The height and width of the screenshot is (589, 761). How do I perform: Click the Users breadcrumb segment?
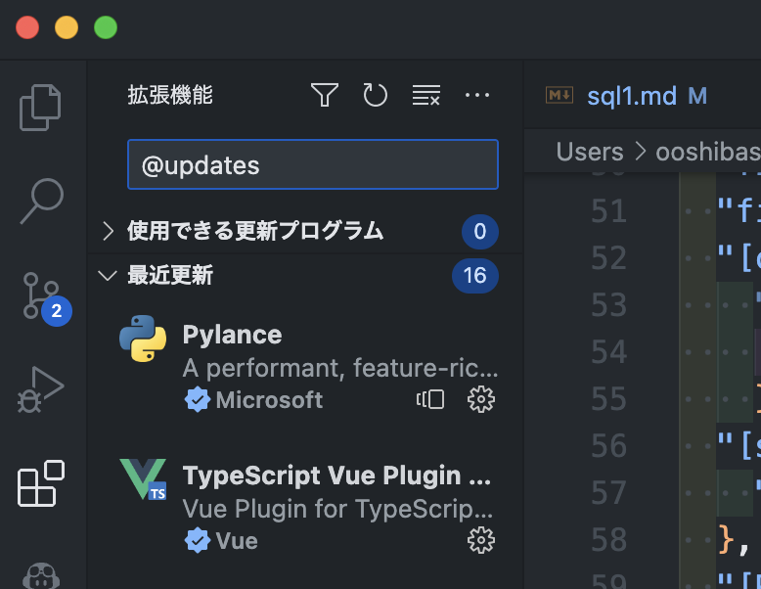589,152
